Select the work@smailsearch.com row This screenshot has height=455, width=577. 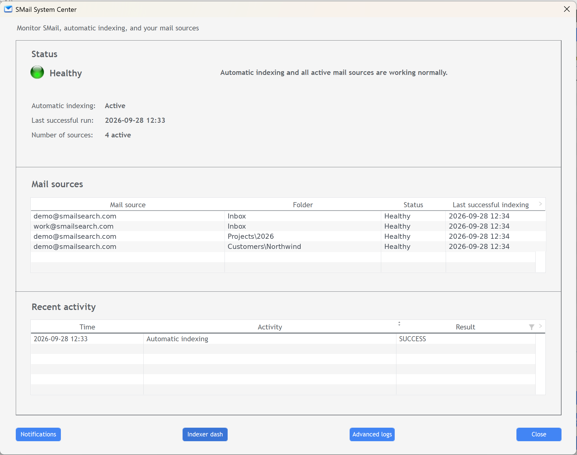(288, 226)
